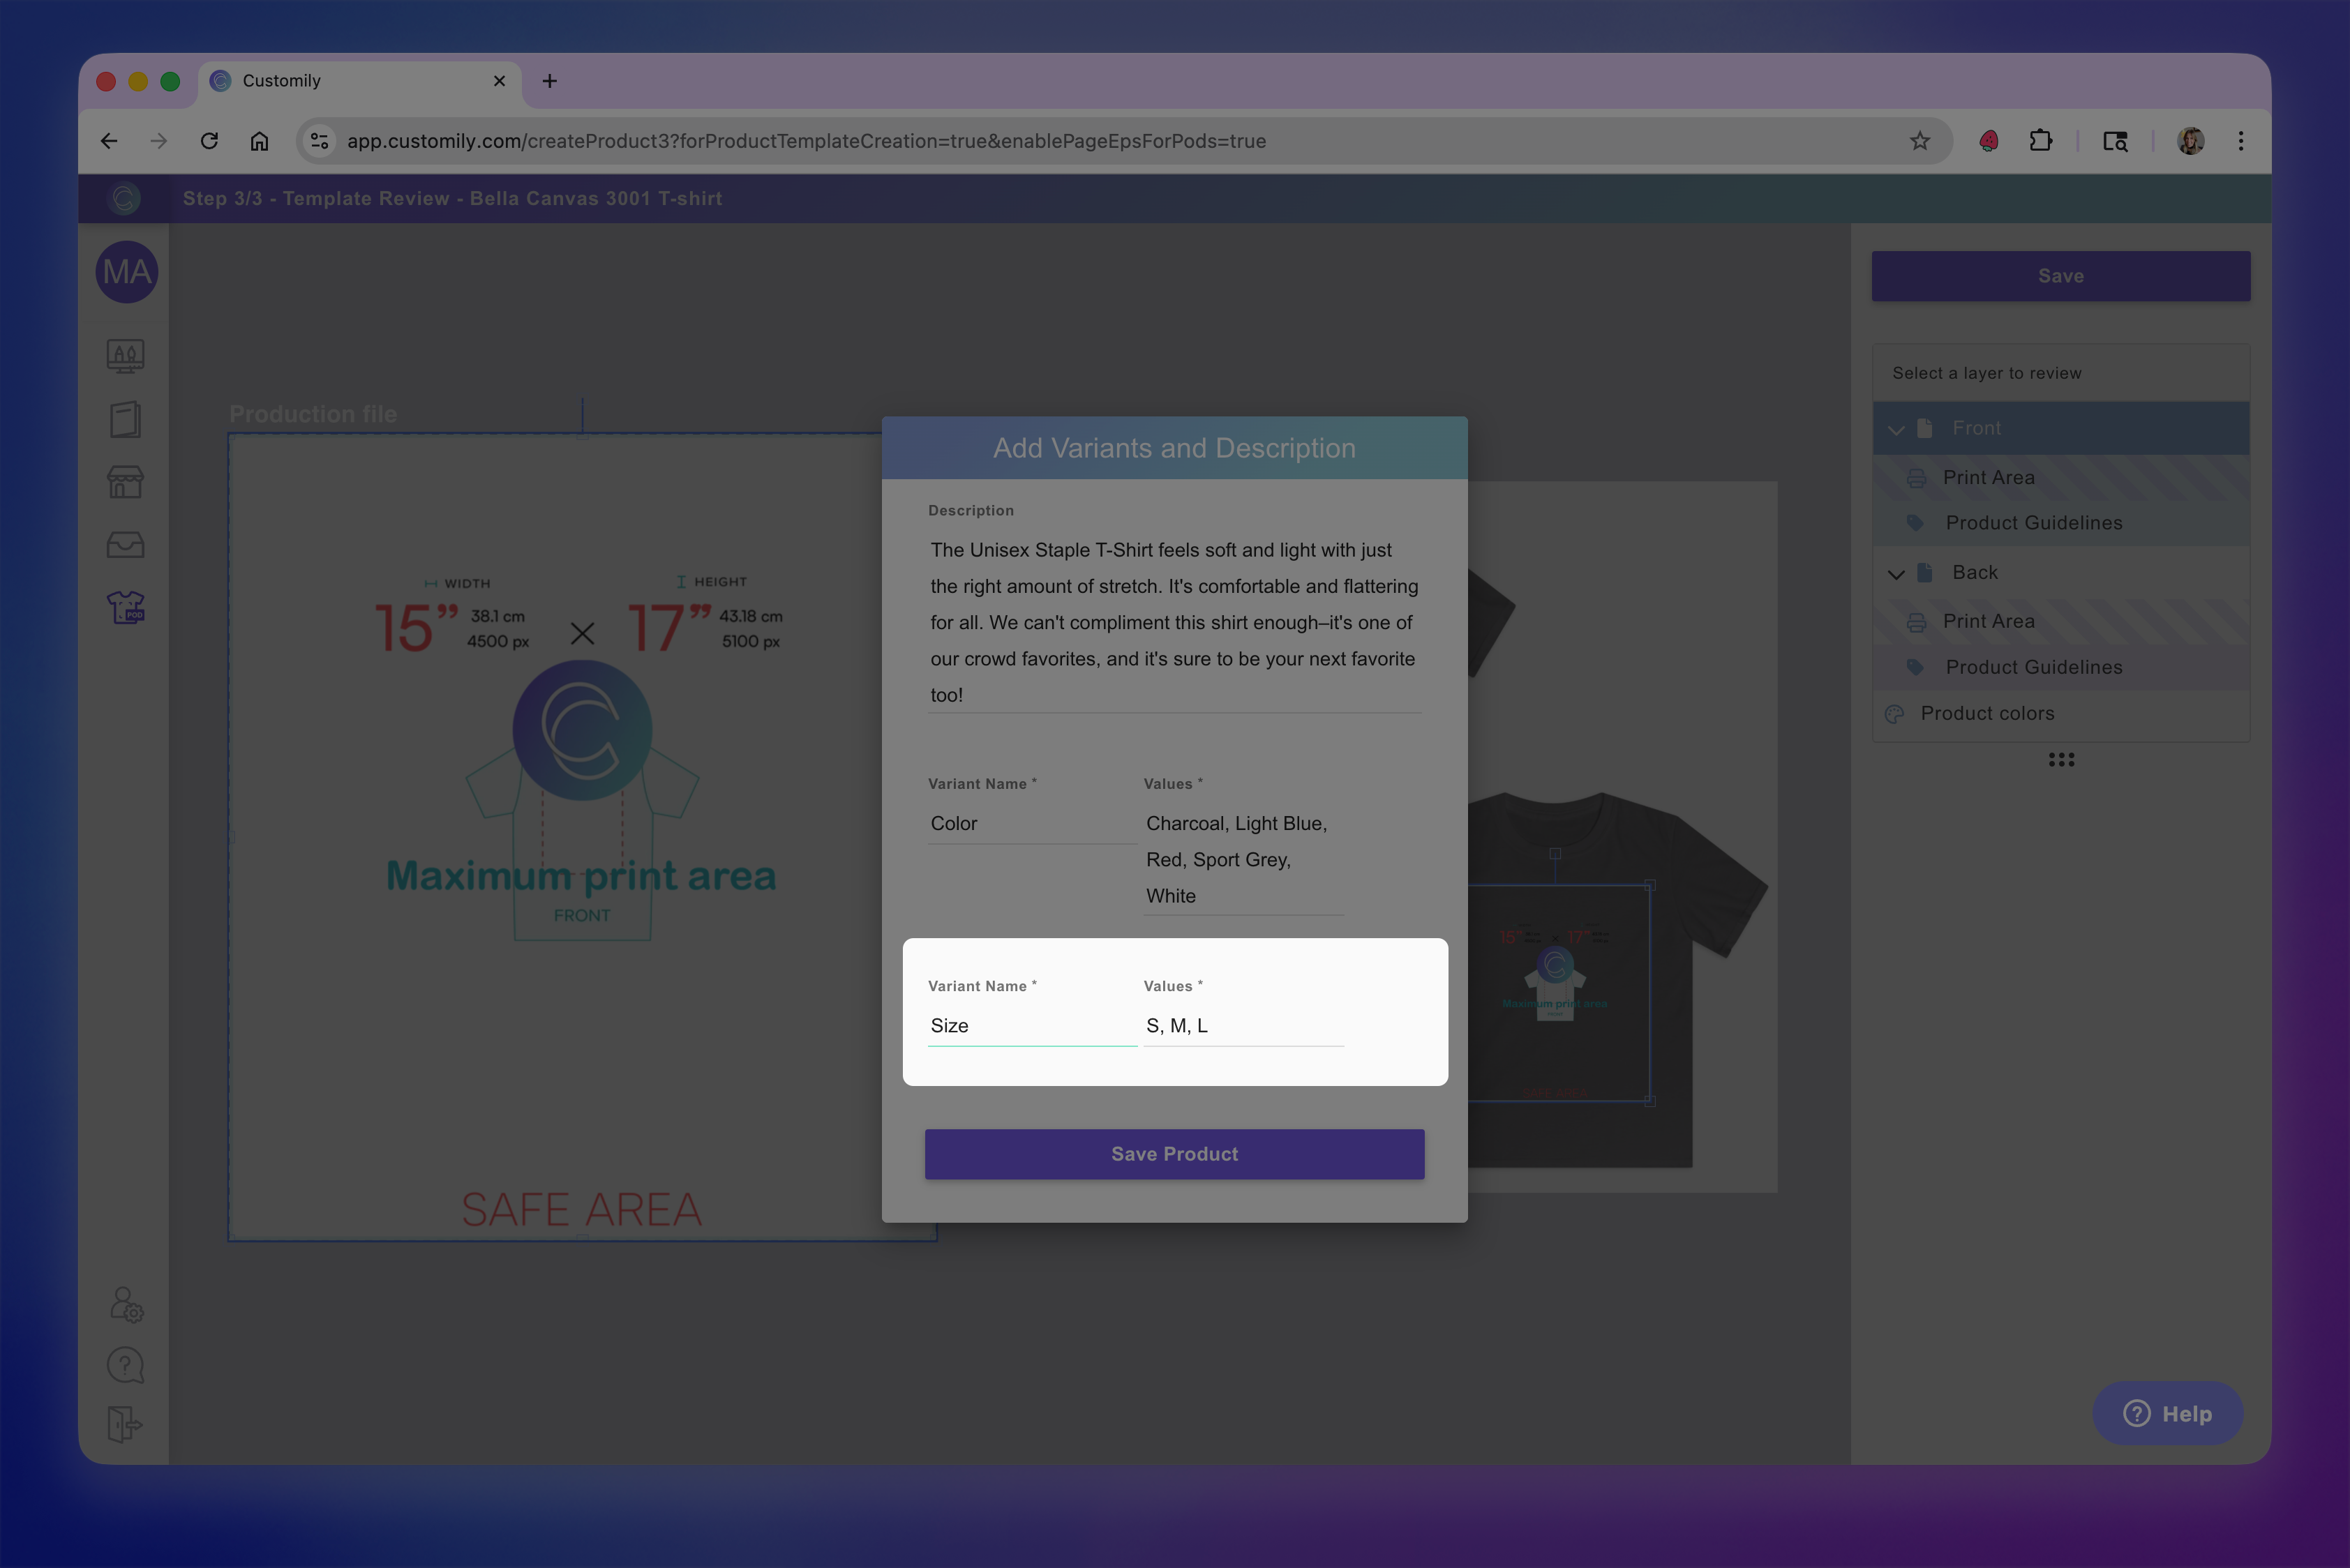This screenshot has height=1568, width=2350.
Task: Click the inbox tray sidebar icon
Action: coord(125,545)
